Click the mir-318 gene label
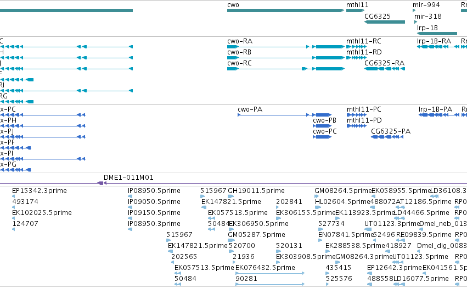467x287 pixels. tap(427, 16)
